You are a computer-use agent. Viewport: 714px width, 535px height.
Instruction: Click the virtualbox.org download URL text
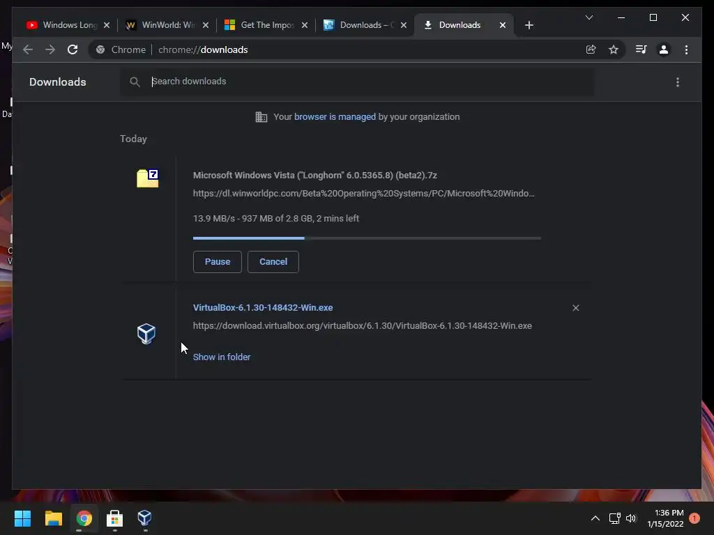click(x=362, y=326)
